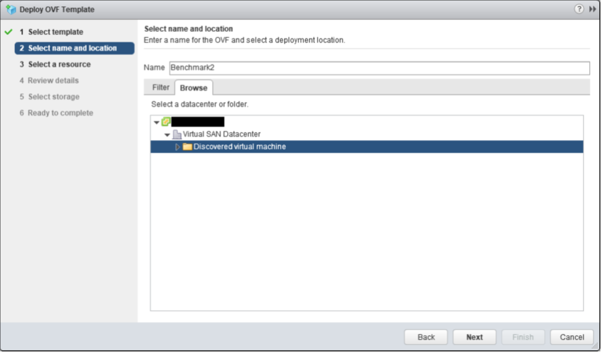Screen dimensions: 601x352
Task: Open step 3 Select a resource
Action: pyautogui.click(x=59, y=64)
